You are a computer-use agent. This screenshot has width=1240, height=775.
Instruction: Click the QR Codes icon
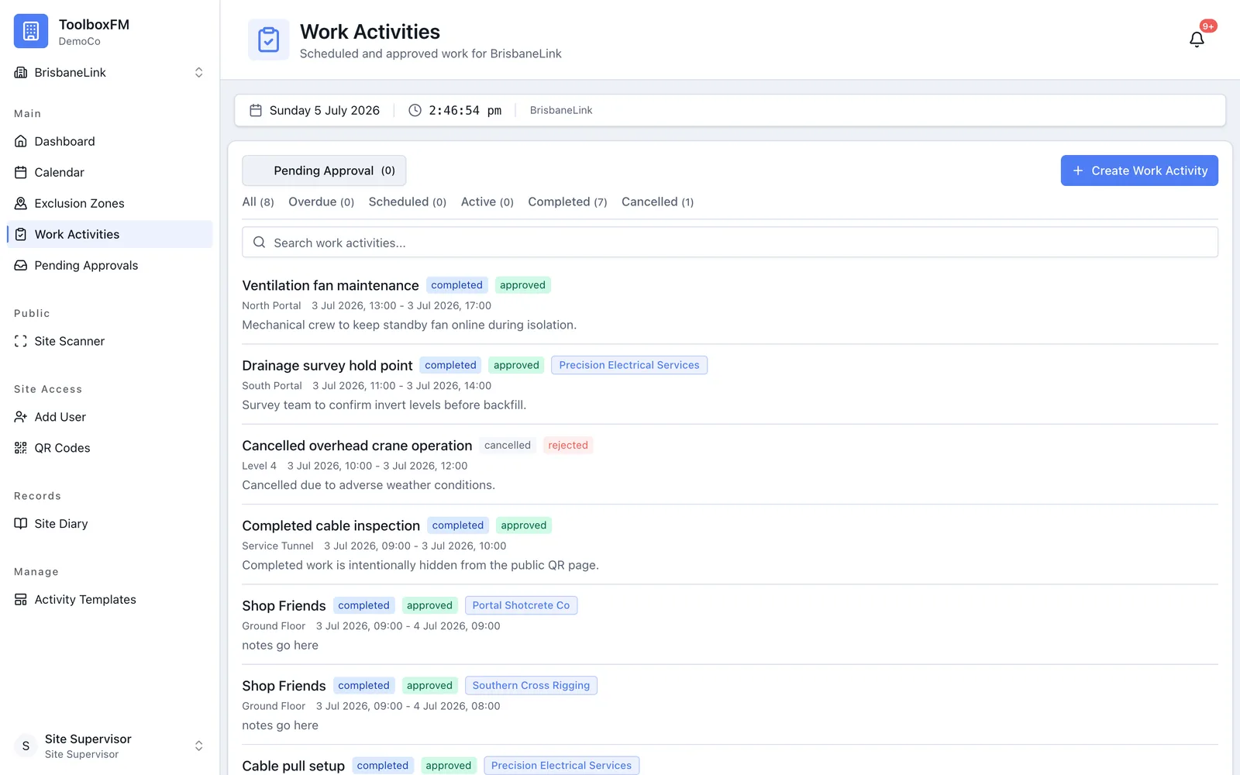click(21, 448)
